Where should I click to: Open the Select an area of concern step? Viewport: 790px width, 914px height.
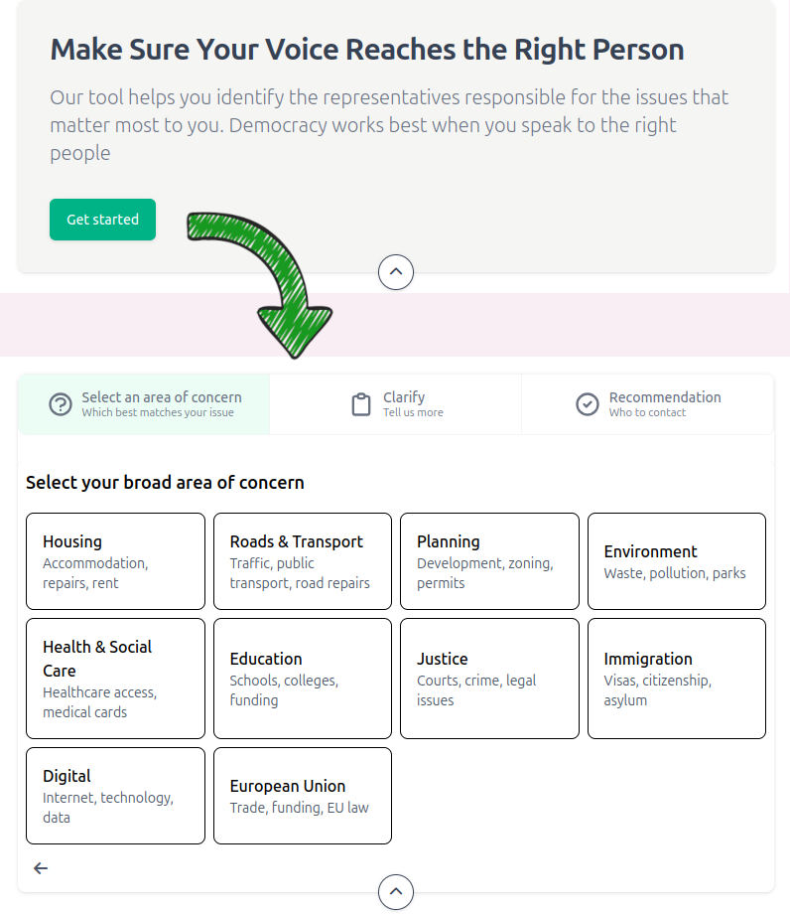click(144, 404)
